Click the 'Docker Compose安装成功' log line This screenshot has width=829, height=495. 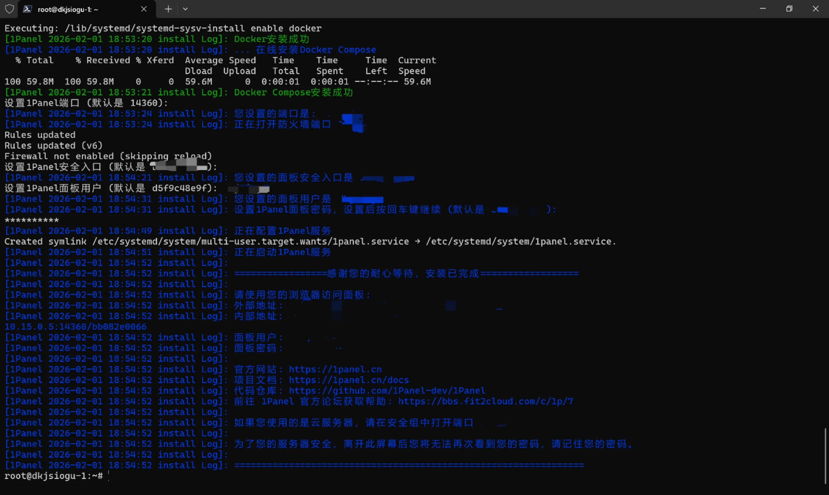[178, 92]
